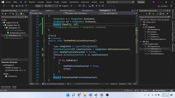Click the notifications icon in status bar
The height and width of the screenshot is (98, 175).
pyautogui.click(x=171, y=90)
